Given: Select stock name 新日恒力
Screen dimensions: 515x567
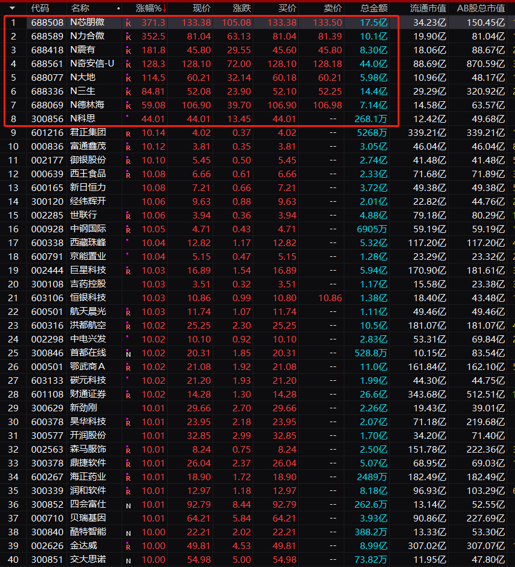Looking at the screenshot, I should 88,187.
